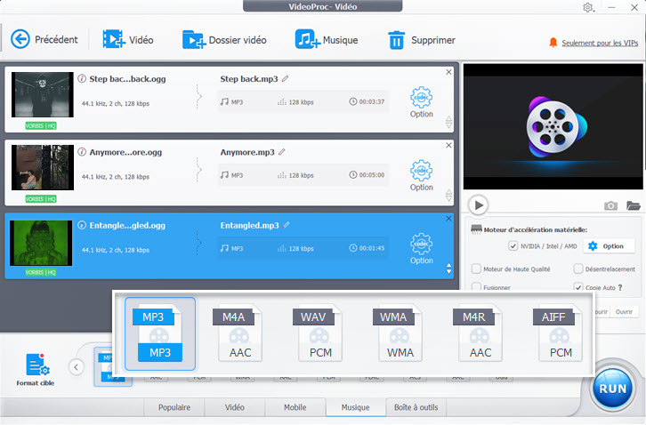Viewport: 646px width, 425px height.
Task: Click the Copie Auto help question mark
Action: click(620, 287)
